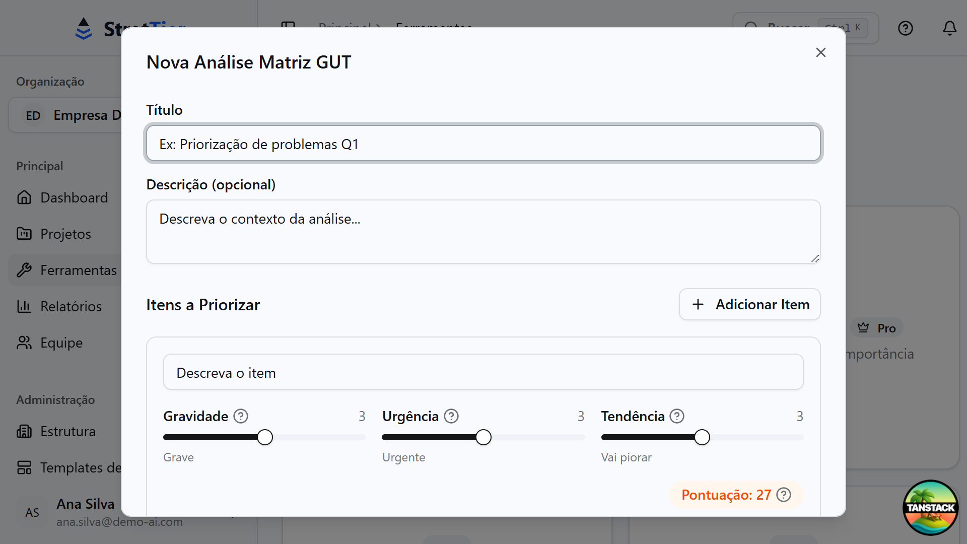Click the help question mark in top bar
The image size is (967, 544).
[905, 28]
